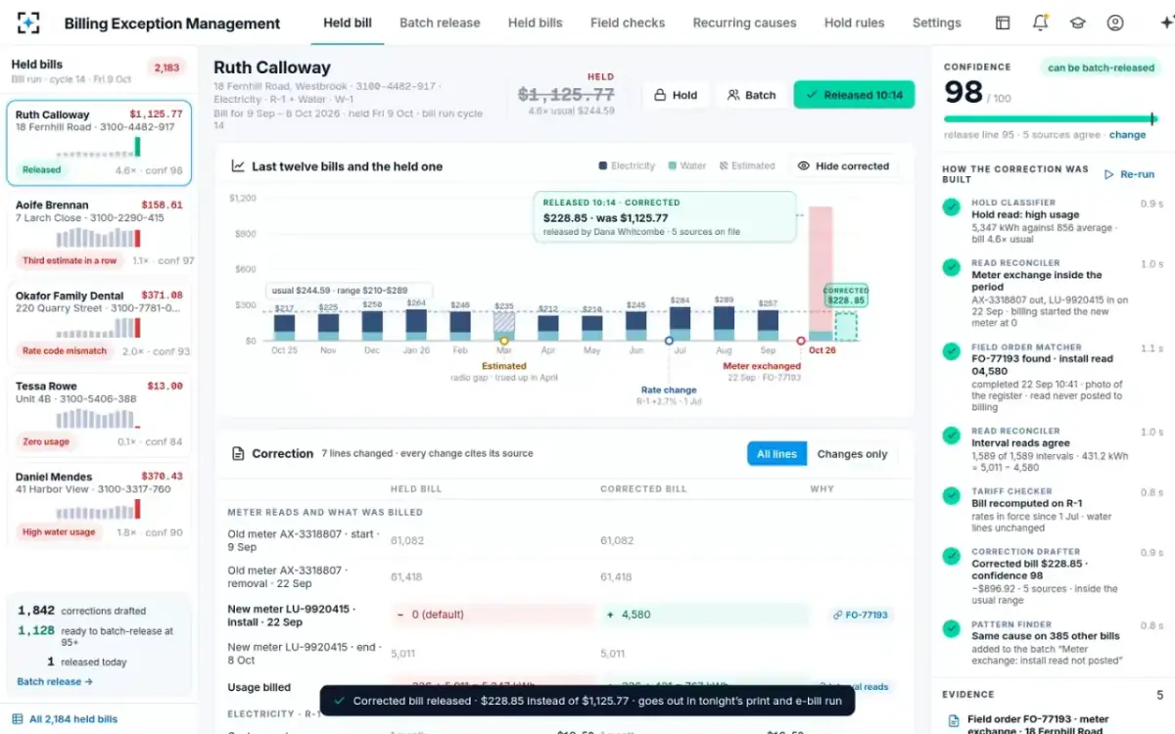Click the Meter exchanged marker on chart

tap(801, 341)
